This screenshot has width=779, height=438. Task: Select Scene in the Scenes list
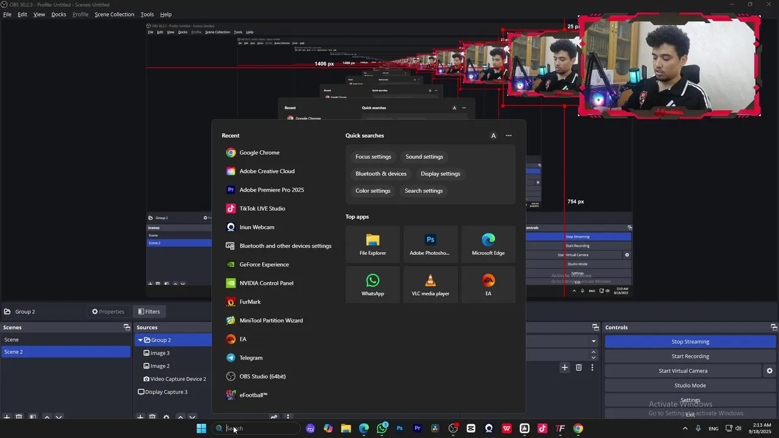(x=66, y=340)
